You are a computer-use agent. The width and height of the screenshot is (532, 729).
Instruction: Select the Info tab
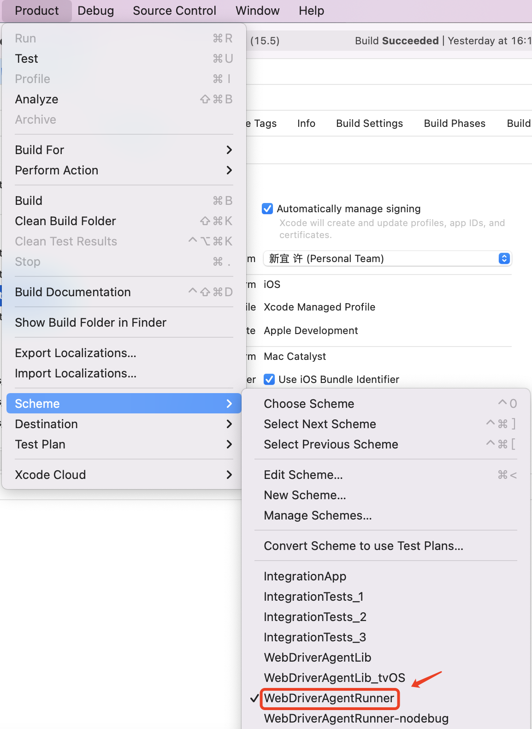pos(306,123)
